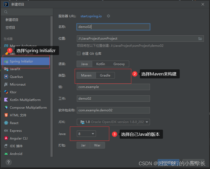Open the JDK version dropdown

tap(113, 122)
